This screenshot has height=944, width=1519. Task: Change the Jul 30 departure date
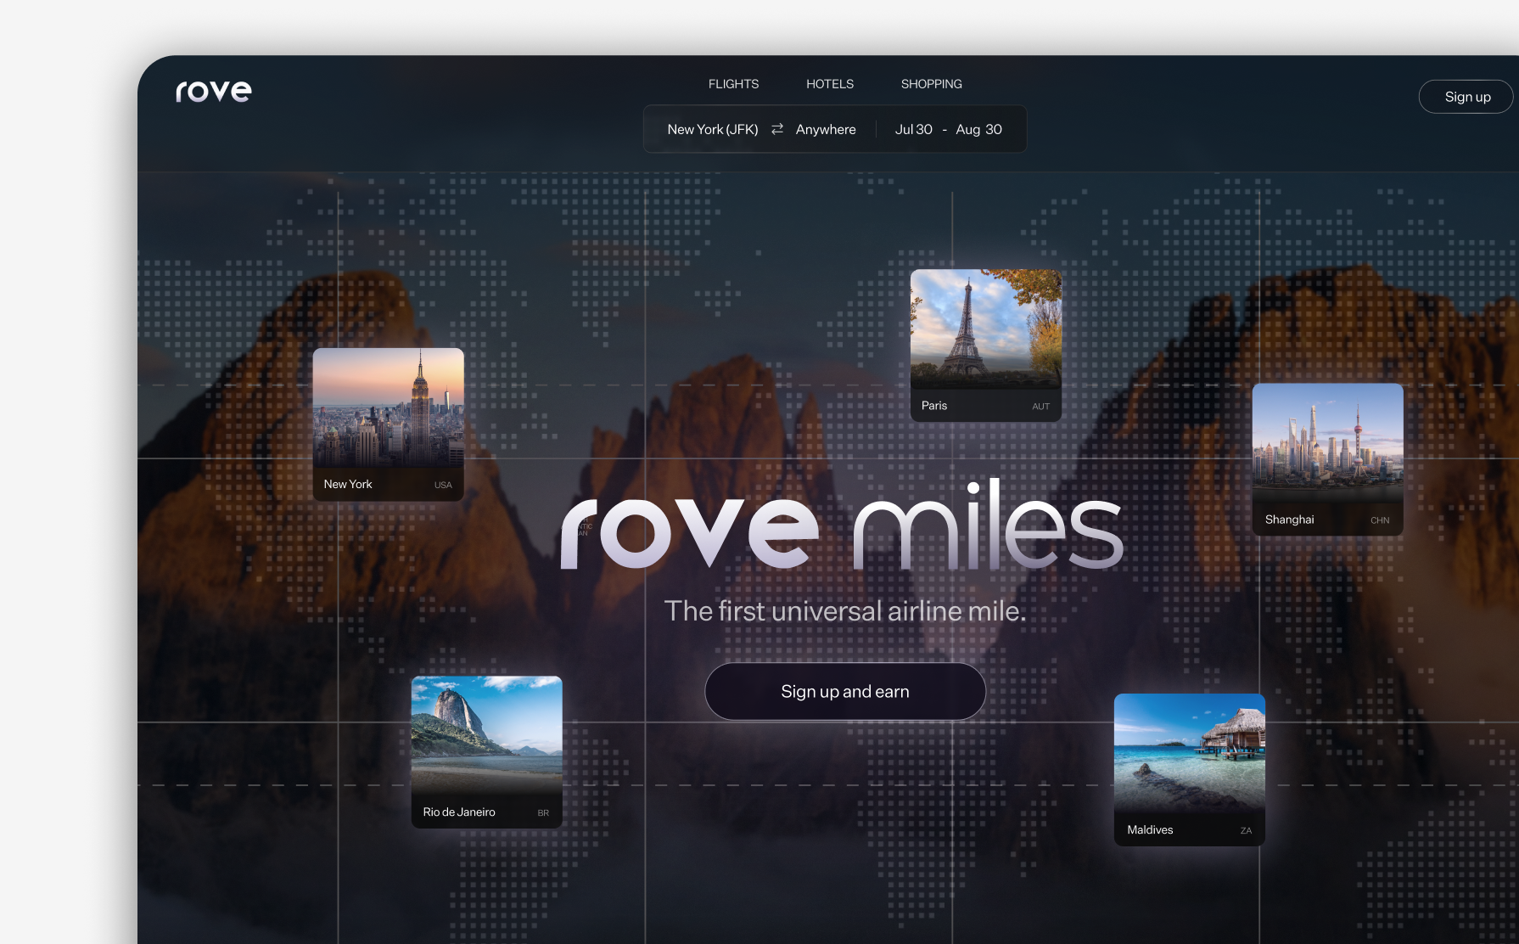pyautogui.click(x=914, y=129)
